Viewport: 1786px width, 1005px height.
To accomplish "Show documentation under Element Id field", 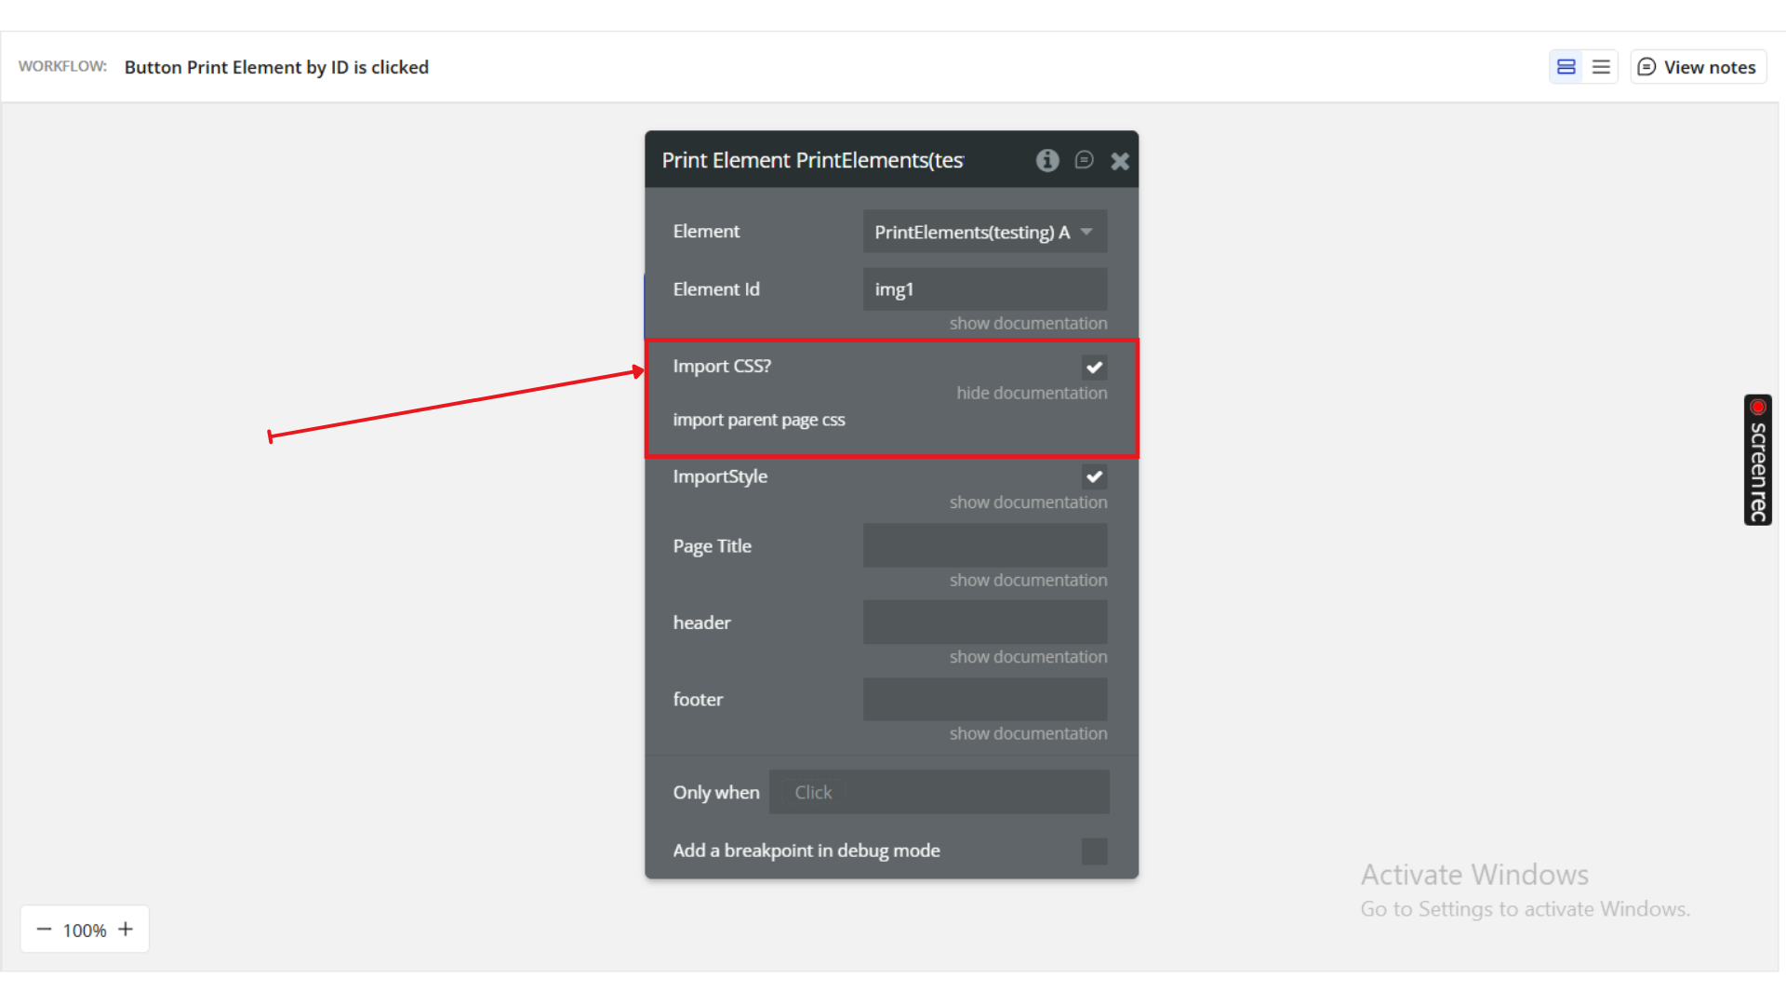I will pyautogui.click(x=1028, y=323).
